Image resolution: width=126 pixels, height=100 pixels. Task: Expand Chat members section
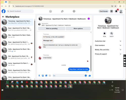(x=108, y=45)
